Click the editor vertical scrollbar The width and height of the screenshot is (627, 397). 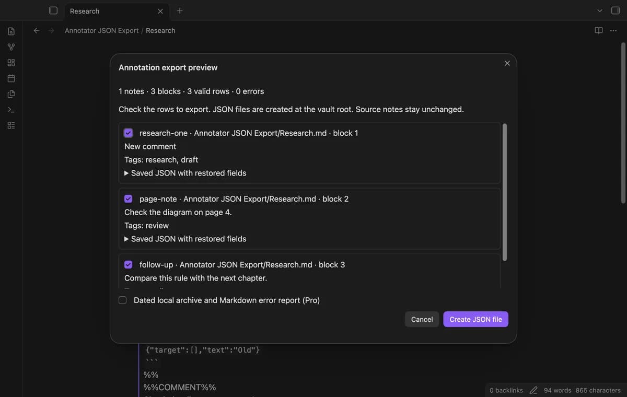pyautogui.click(x=623, y=123)
